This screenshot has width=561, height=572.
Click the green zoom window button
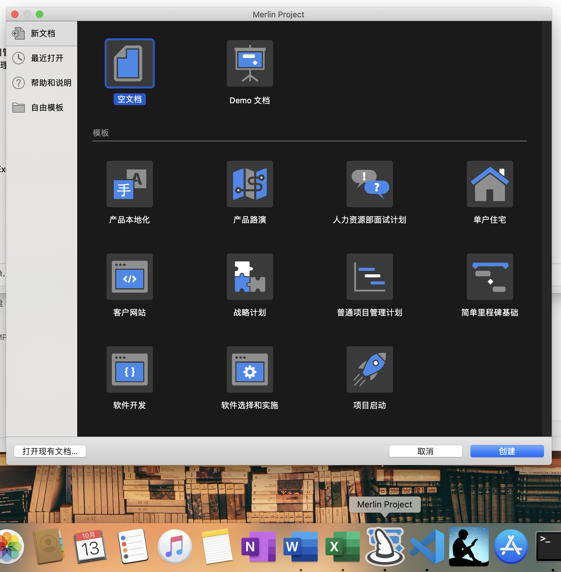coord(40,14)
